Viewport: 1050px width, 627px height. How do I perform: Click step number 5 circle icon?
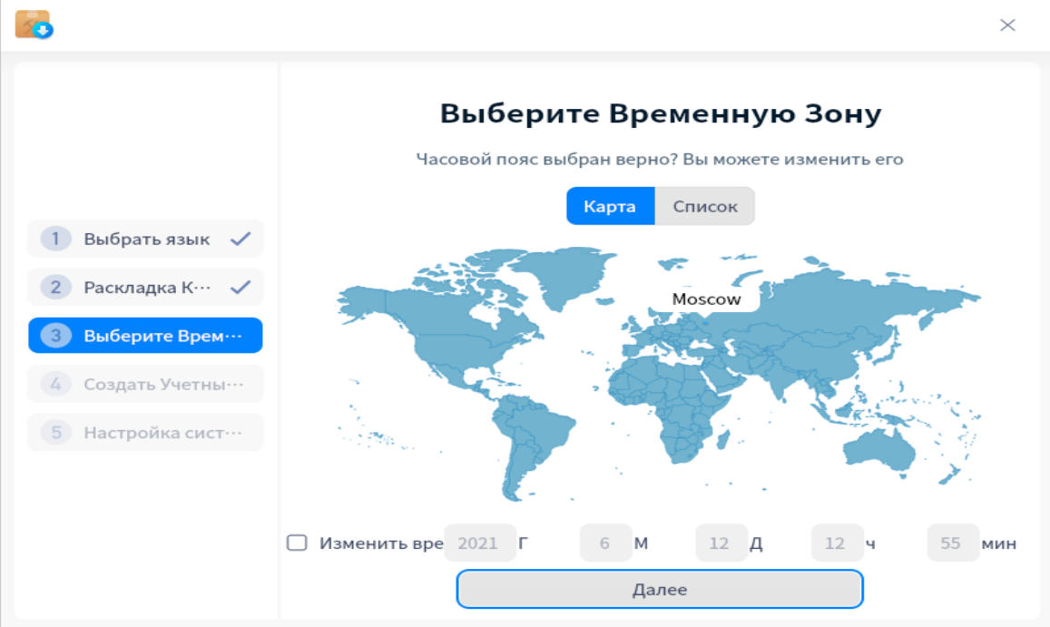pos(55,433)
